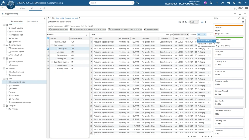Open the Data breadcrumb link
The height and width of the screenshot is (140, 249).
pos(57,18)
